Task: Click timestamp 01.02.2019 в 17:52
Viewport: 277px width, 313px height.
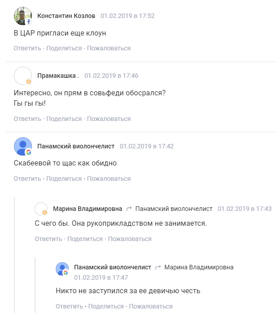Action: [127, 16]
